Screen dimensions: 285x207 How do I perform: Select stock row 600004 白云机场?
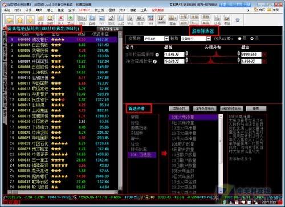tap(63, 45)
